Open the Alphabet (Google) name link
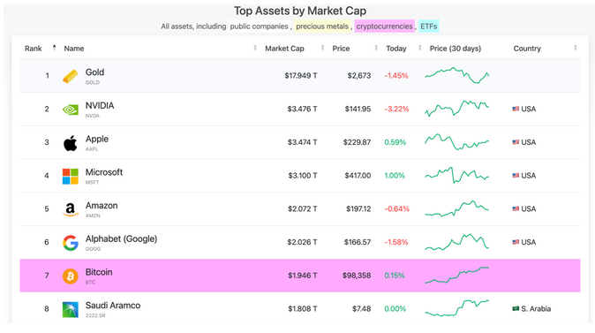The image size is (595, 333). tap(121, 238)
